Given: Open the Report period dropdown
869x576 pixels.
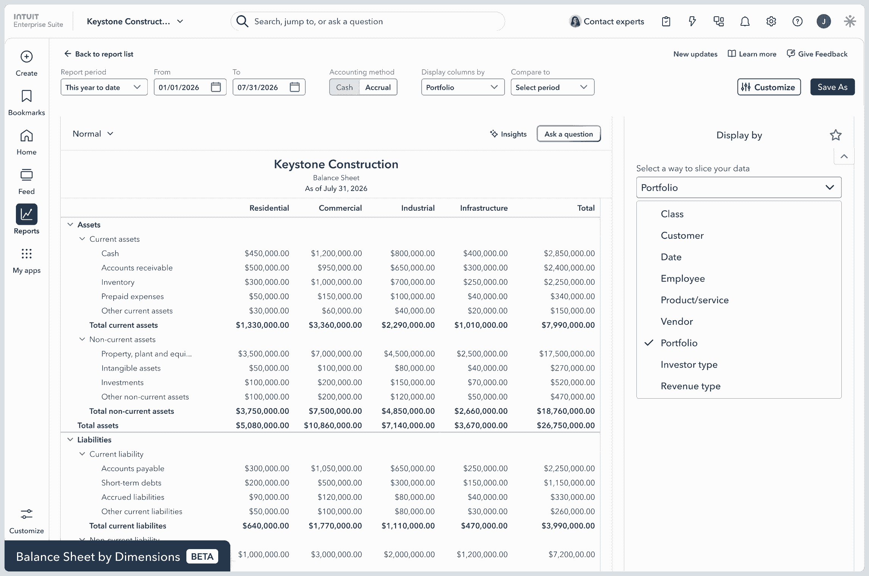Looking at the screenshot, I should pos(104,87).
